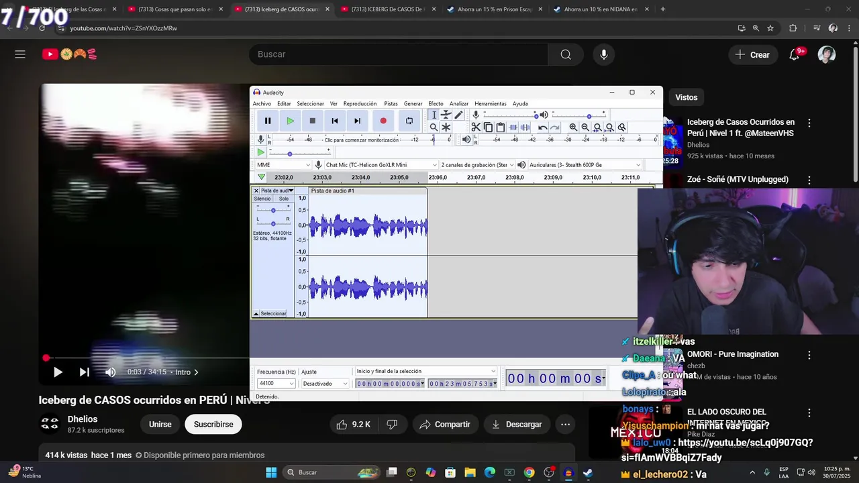
Task: Cut selection with scissors icon
Action: click(476, 127)
